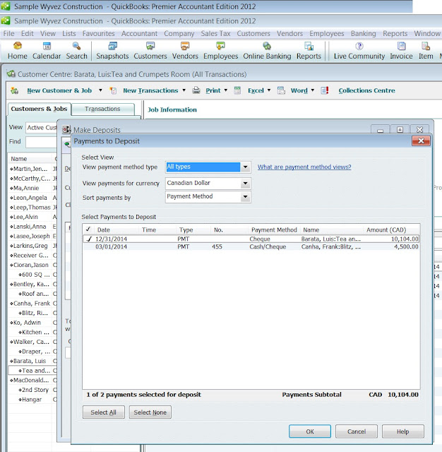Expand Print dropdown arrow

(226, 90)
